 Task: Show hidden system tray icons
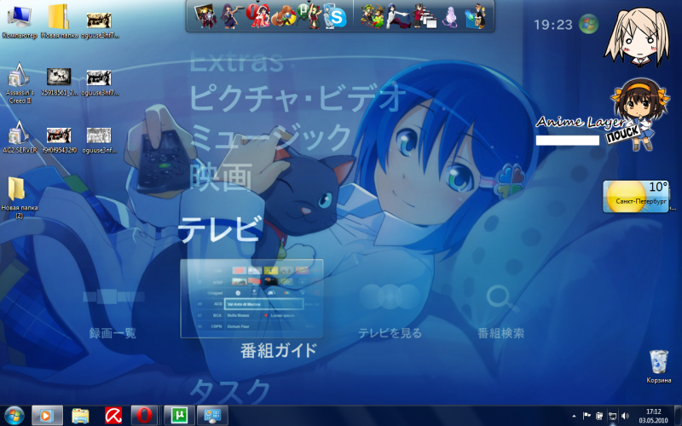click(x=574, y=416)
